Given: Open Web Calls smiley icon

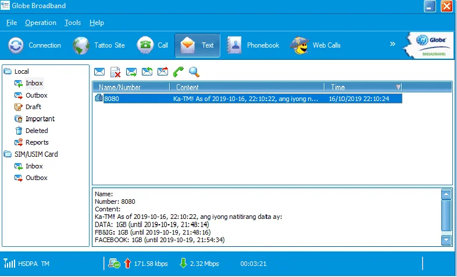Looking at the screenshot, I should point(299,45).
